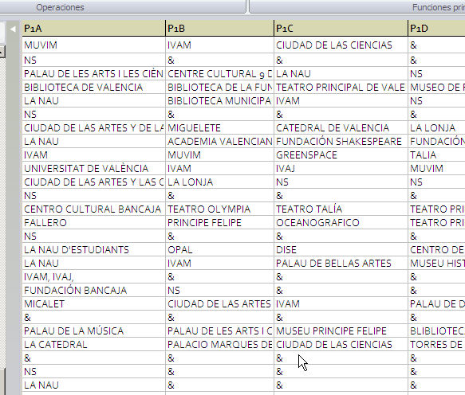Image resolution: width=465 pixels, height=395 pixels.
Task: Select the PRINCIPE FELIPE cell in P1B
Action: pos(220,223)
